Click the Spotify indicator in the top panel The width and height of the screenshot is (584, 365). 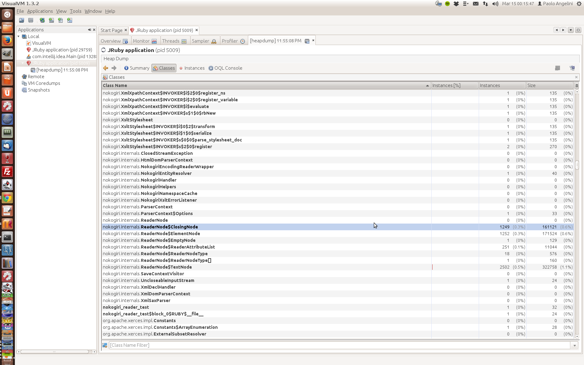(447, 4)
